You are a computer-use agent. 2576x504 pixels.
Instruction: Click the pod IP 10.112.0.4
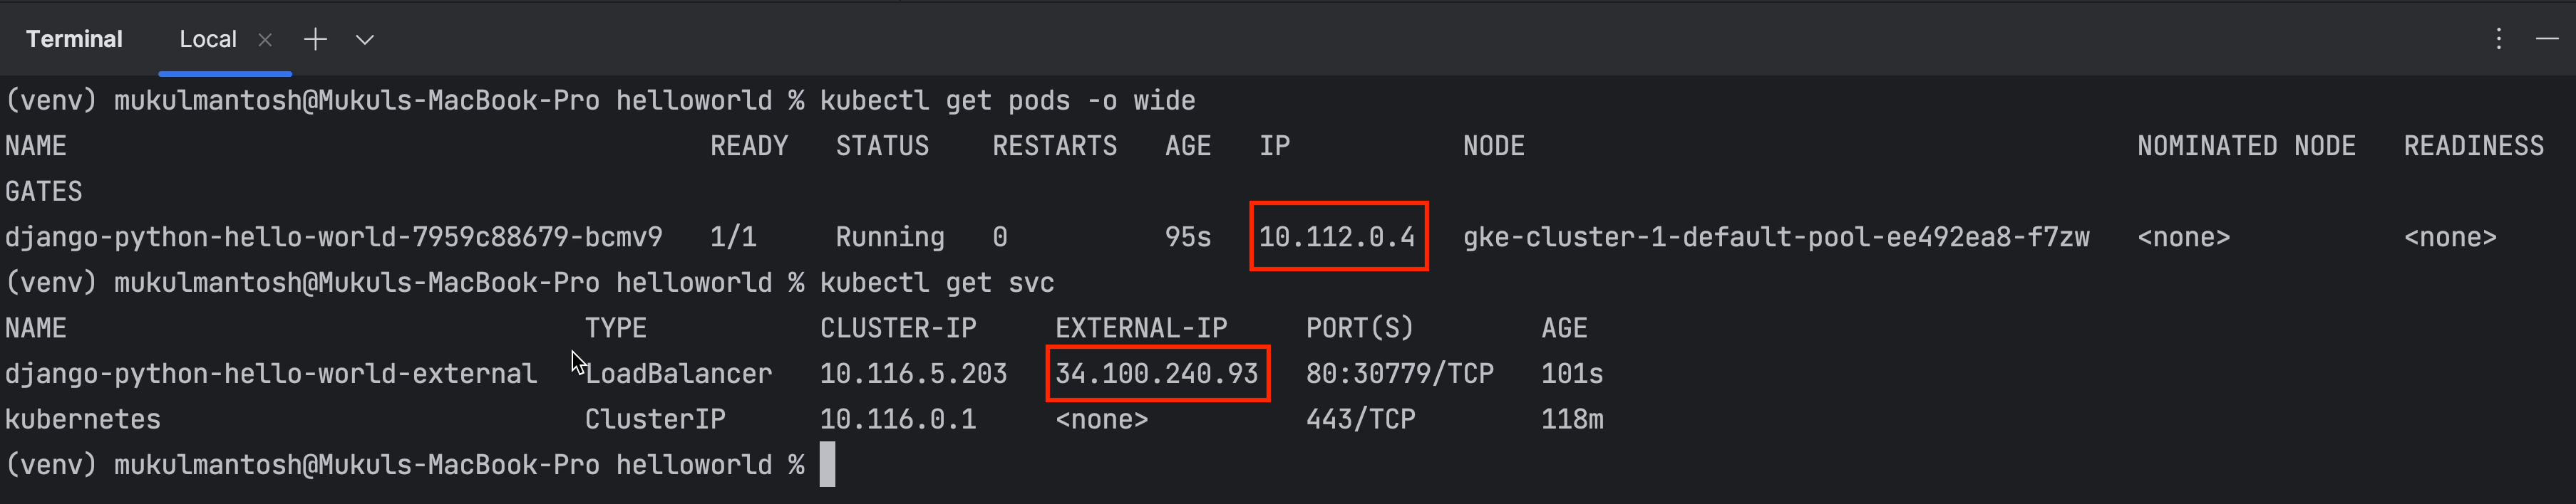[x=1336, y=236]
